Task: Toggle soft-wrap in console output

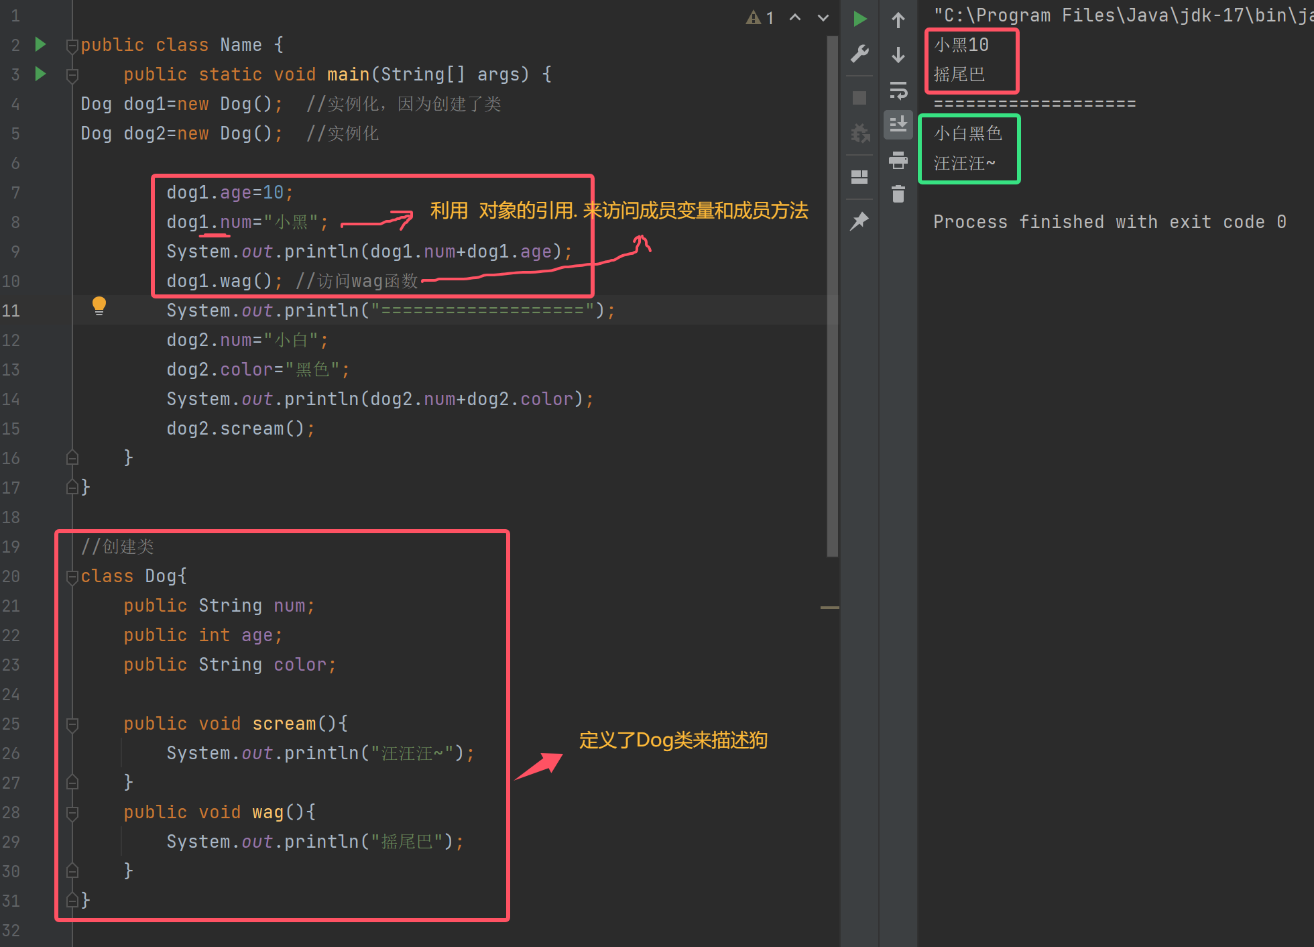Action: click(x=898, y=90)
